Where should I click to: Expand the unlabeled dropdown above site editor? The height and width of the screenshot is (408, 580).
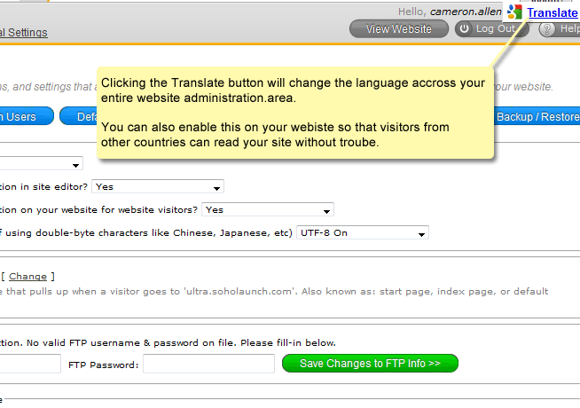pyautogui.click(x=40, y=164)
